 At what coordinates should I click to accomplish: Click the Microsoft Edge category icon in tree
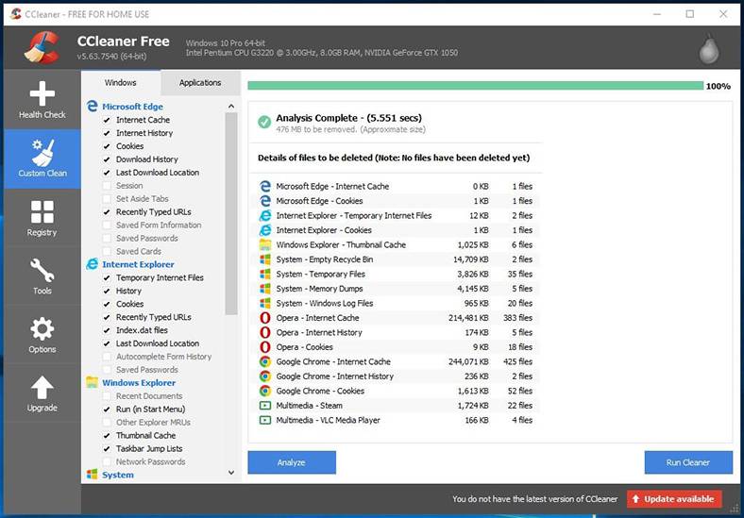pos(92,107)
